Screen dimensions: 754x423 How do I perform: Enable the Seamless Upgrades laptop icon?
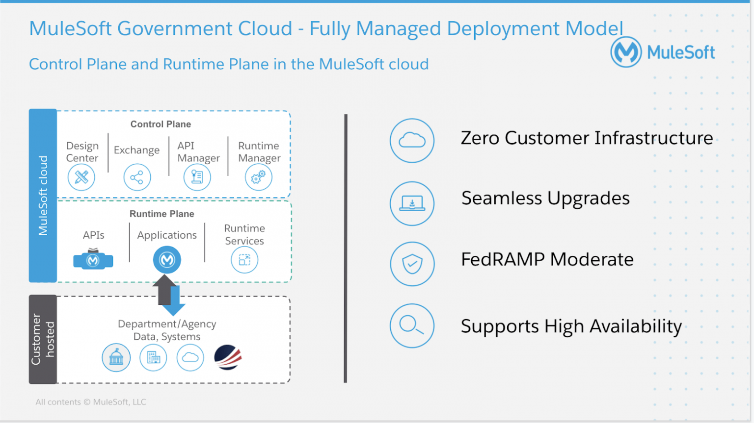tap(412, 203)
